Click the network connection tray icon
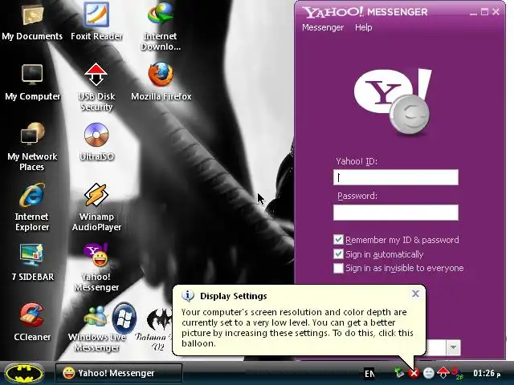 (x=399, y=372)
